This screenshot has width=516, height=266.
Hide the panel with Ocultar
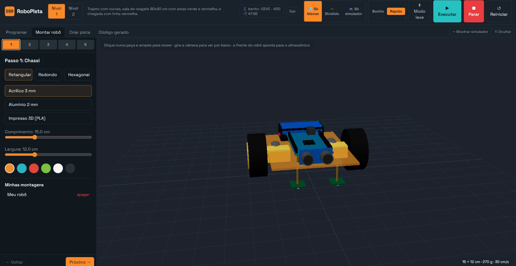pyautogui.click(x=503, y=32)
